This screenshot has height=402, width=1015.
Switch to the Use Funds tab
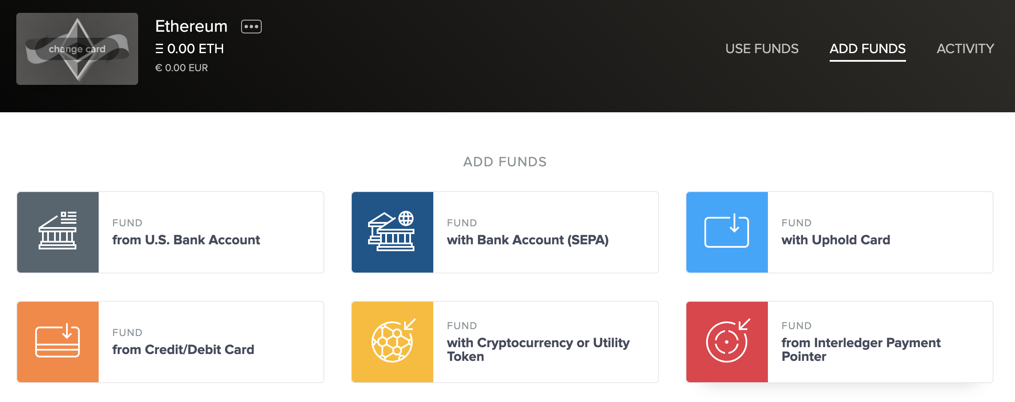761,49
